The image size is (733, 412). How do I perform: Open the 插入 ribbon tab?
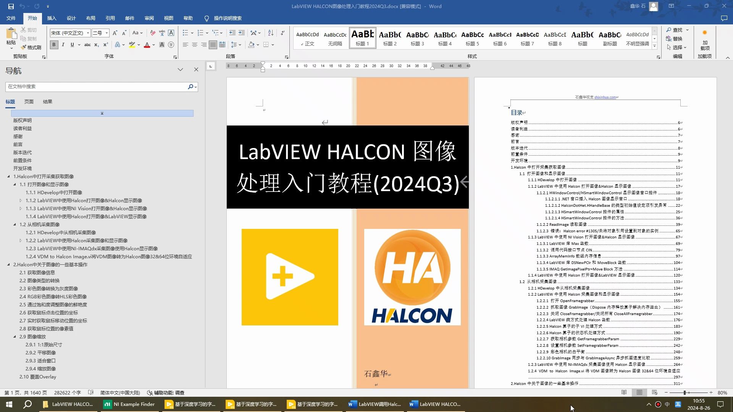point(52,18)
